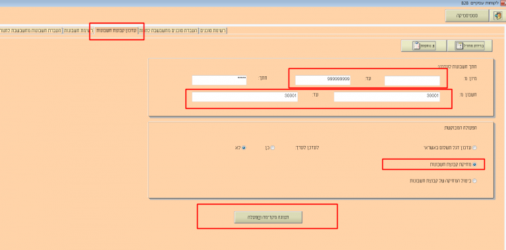Viewport: 506px width, 250px height.
Task: Open the העברת סוכנים מחשבשבת ללקוחות tab
Action: point(169,31)
